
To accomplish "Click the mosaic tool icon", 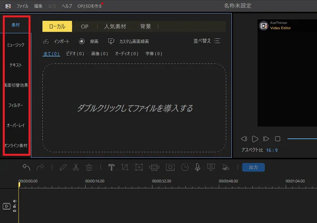I will point(154,167).
